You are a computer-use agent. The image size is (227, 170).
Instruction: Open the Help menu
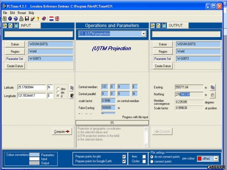coord(31,13)
